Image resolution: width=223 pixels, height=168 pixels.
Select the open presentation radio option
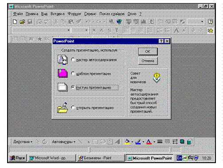click(73, 107)
